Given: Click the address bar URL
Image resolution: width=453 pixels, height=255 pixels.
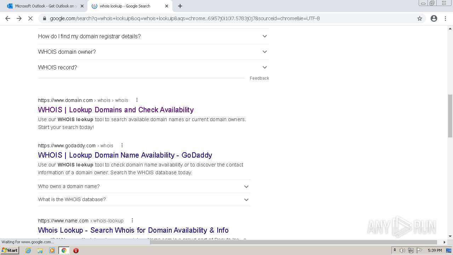Looking at the screenshot, I should click(185, 18).
